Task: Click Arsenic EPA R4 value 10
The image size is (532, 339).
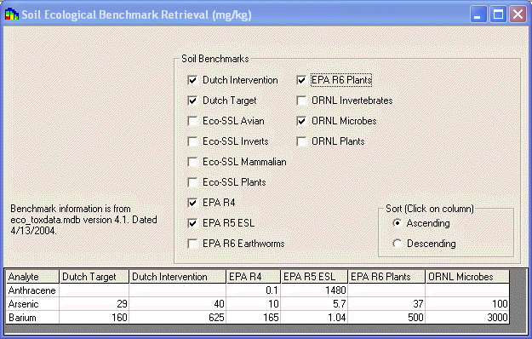Action: click(x=253, y=304)
